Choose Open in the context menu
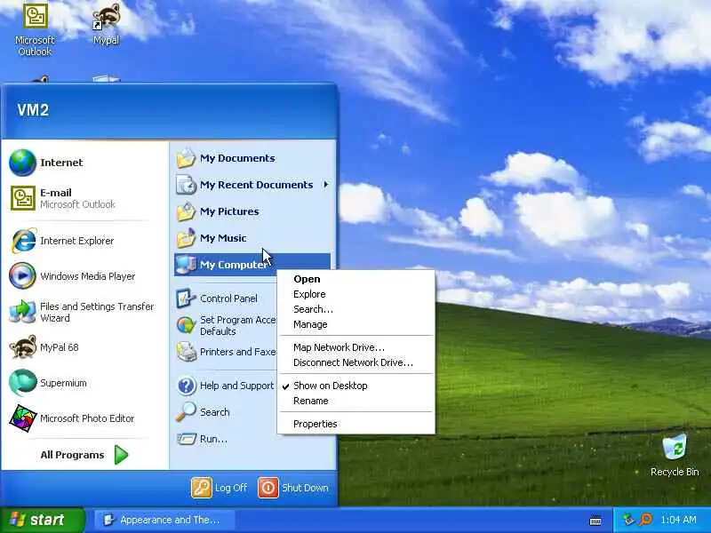 tap(356, 279)
